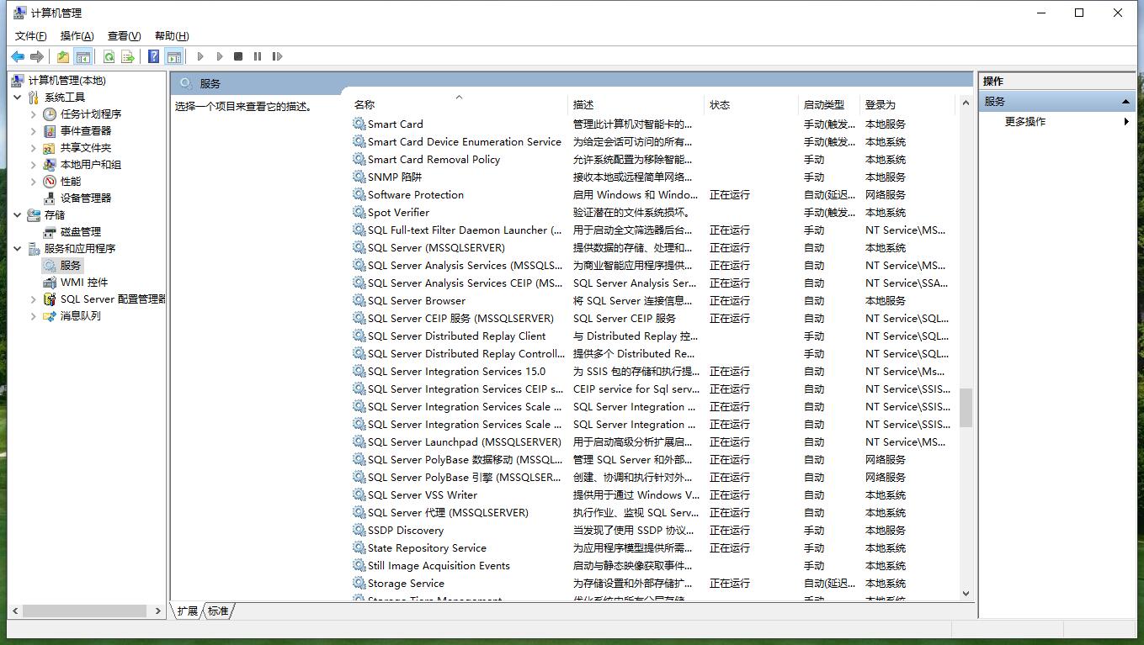This screenshot has height=645, width=1144.
Task: Restart the service with the restart toolbar icon
Action: (278, 56)
